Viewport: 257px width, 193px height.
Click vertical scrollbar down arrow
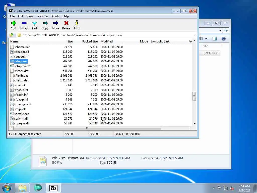point(195,124)
